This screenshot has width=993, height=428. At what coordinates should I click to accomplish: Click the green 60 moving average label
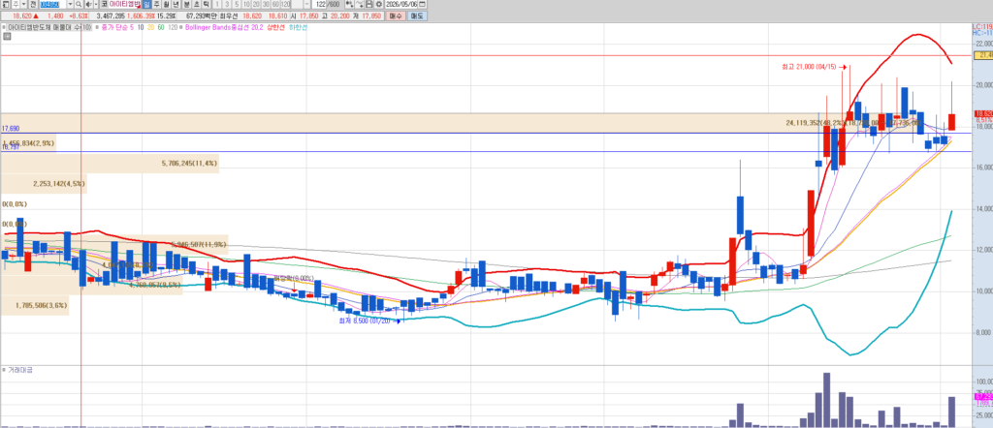point(160,27)
